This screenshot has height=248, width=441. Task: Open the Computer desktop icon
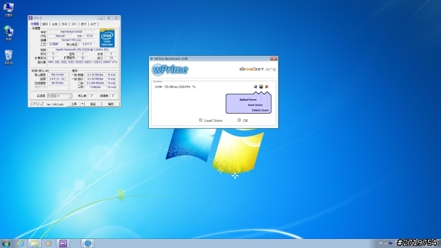click(x=8, y=10)
